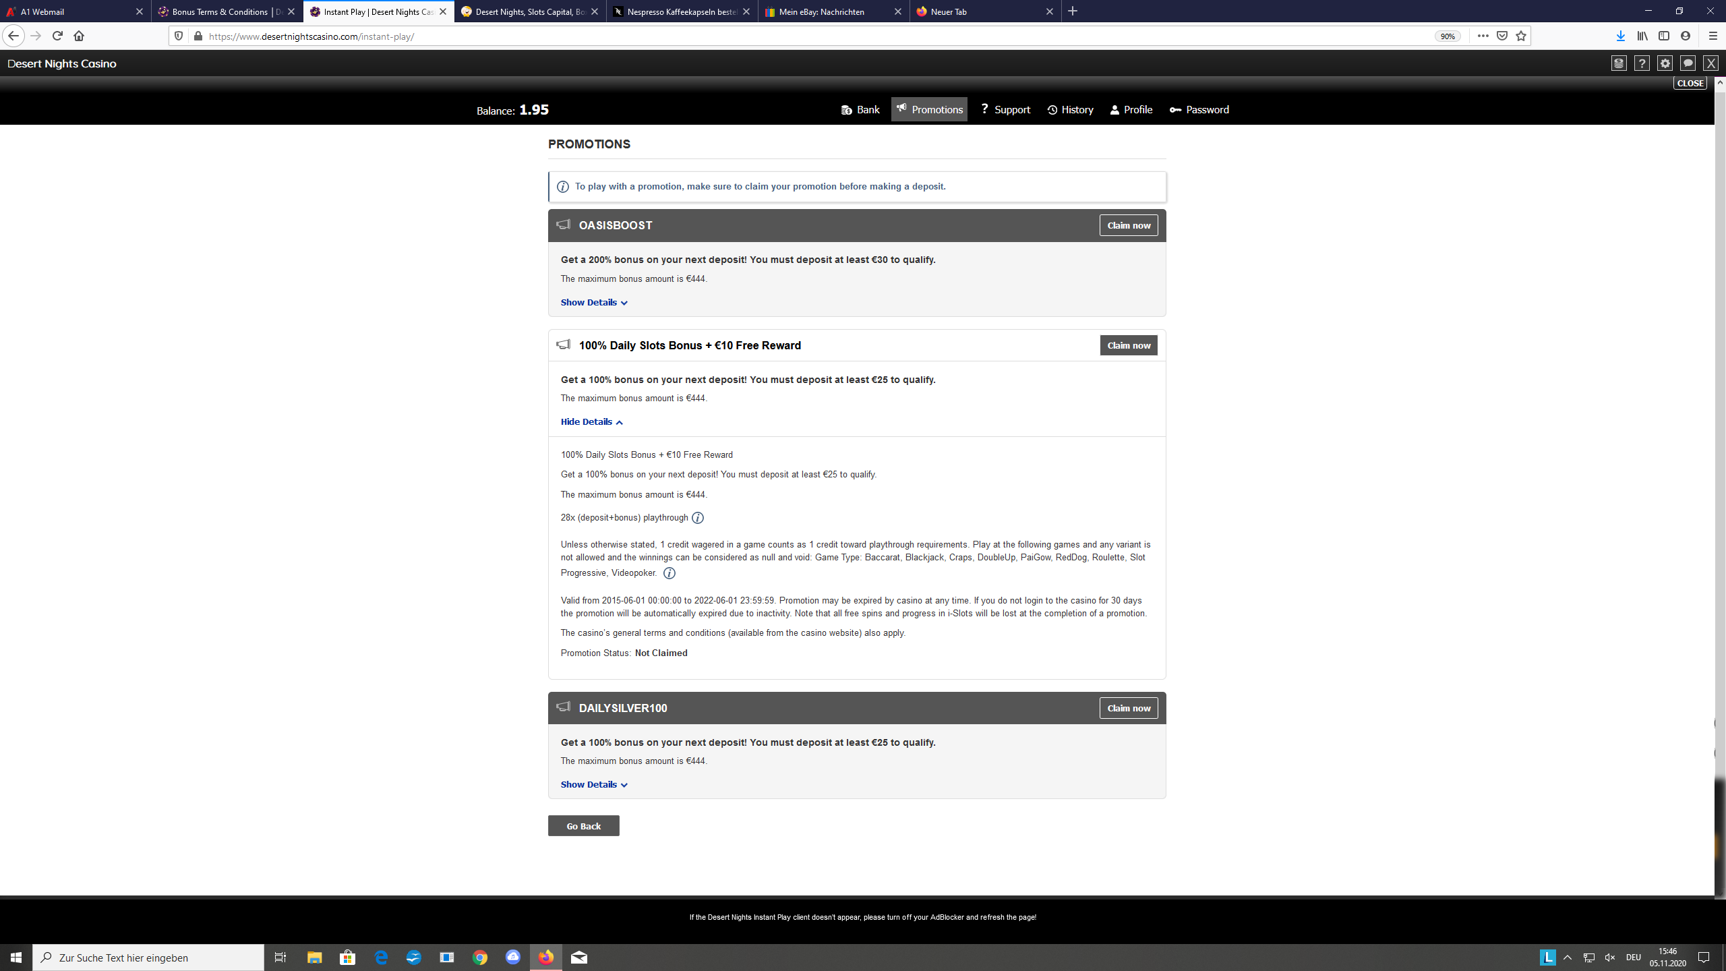This screenshot has width=1726, height=971.
Task: Click the CLOSE button below casino toolbar
Action: pos(1690,83)
